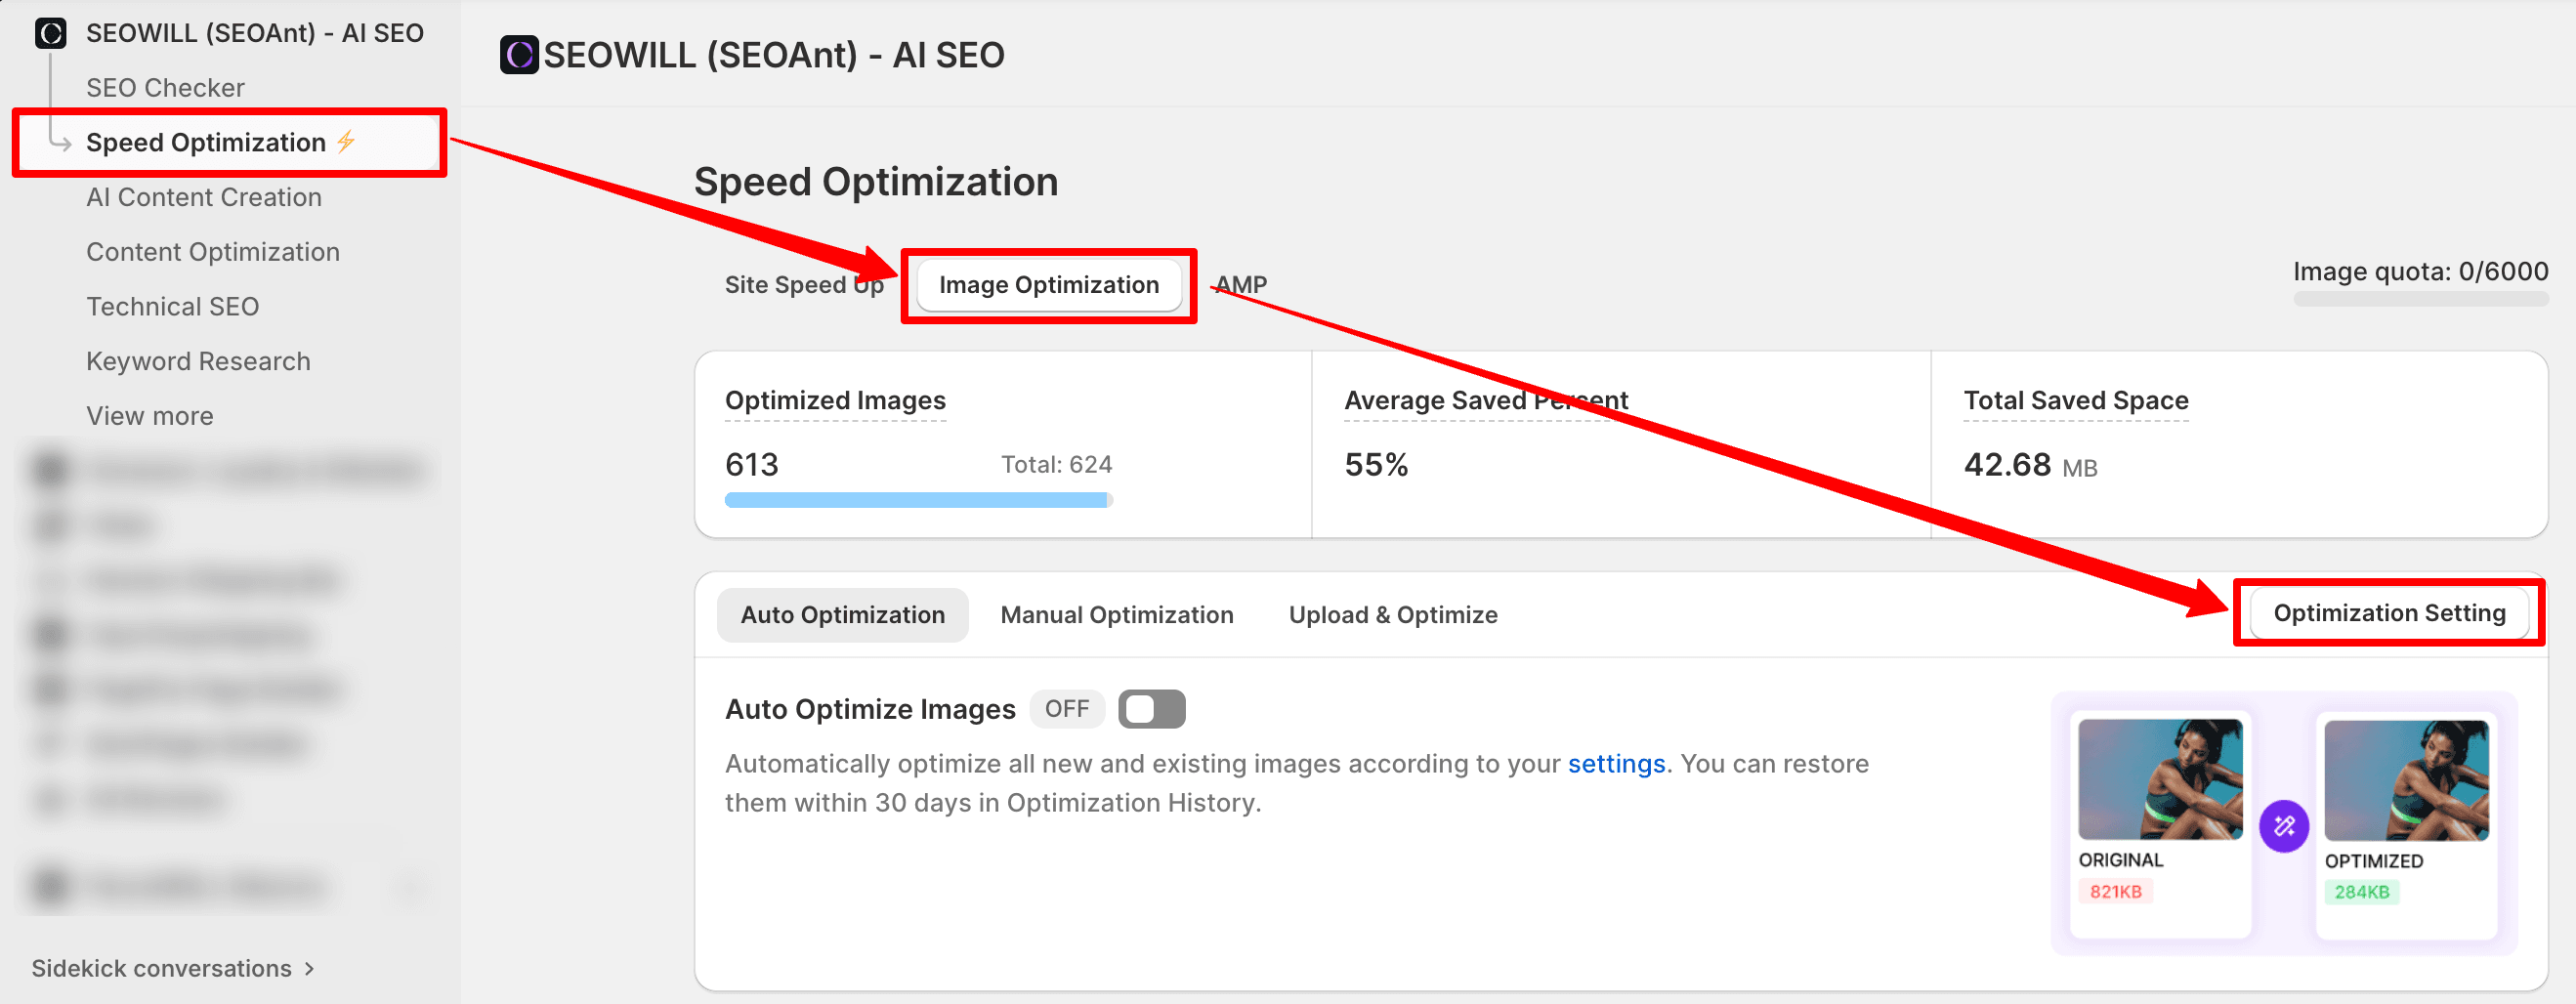Open Keyword Research in sidebar
Viewport: 2576px width, 1004px height.
pyautogui.click(x=198, y=361)
